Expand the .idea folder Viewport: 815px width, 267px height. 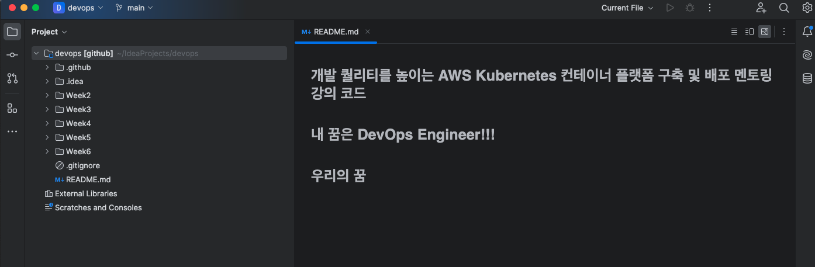pyautogui.click(x=47, y=81)
